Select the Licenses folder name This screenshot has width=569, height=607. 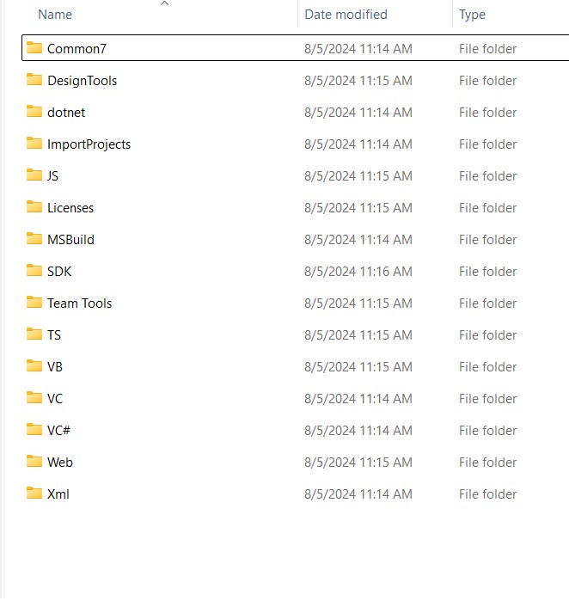coord(70,208)
